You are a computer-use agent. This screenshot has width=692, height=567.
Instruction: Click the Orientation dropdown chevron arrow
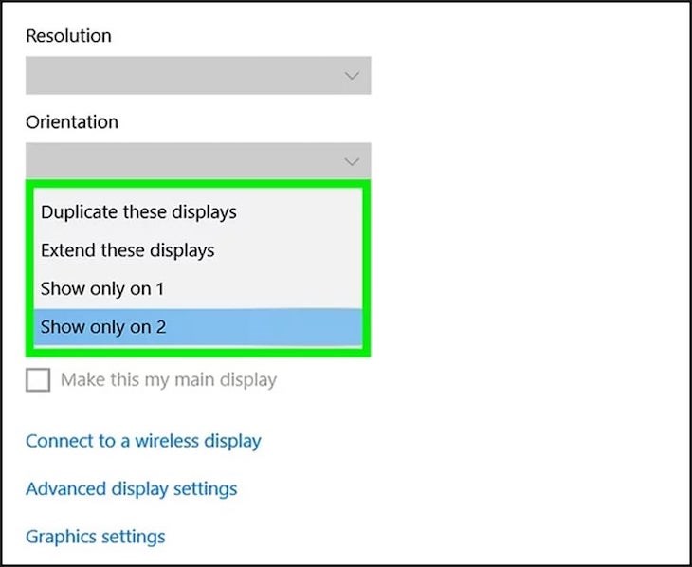pyautogui.click(x=352, y=161)
